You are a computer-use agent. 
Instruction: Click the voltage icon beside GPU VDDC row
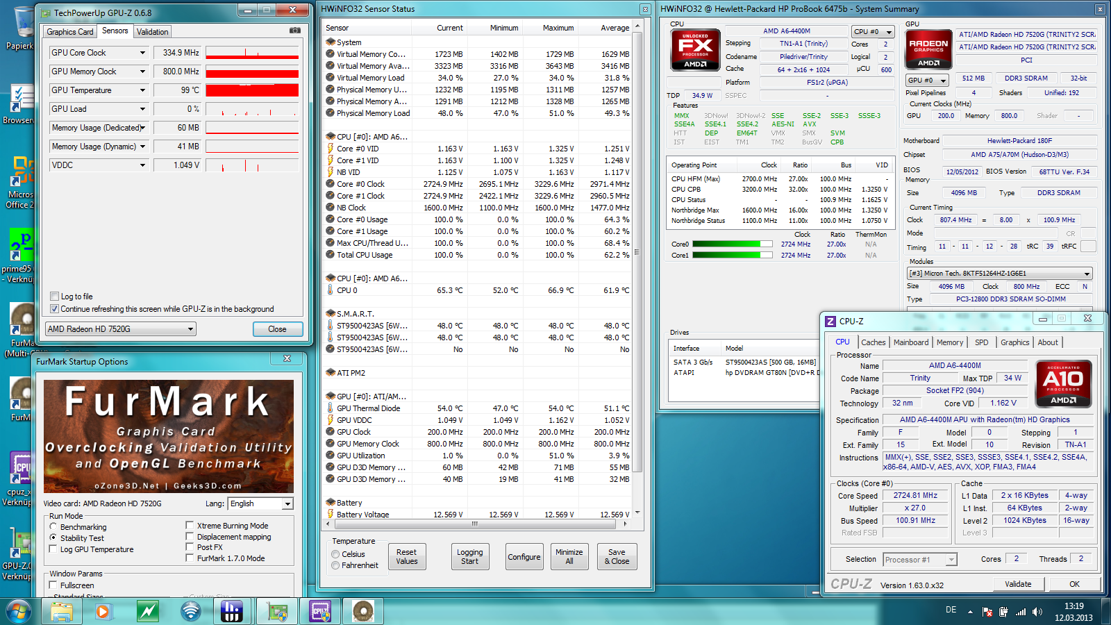pos(331,420)
